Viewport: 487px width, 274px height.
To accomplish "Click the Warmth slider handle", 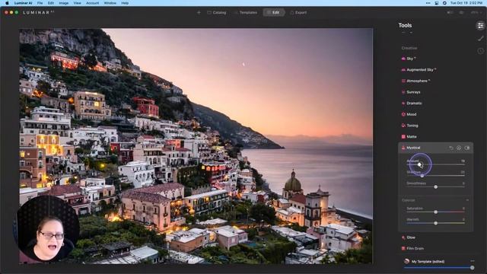I will click(436, 223).
